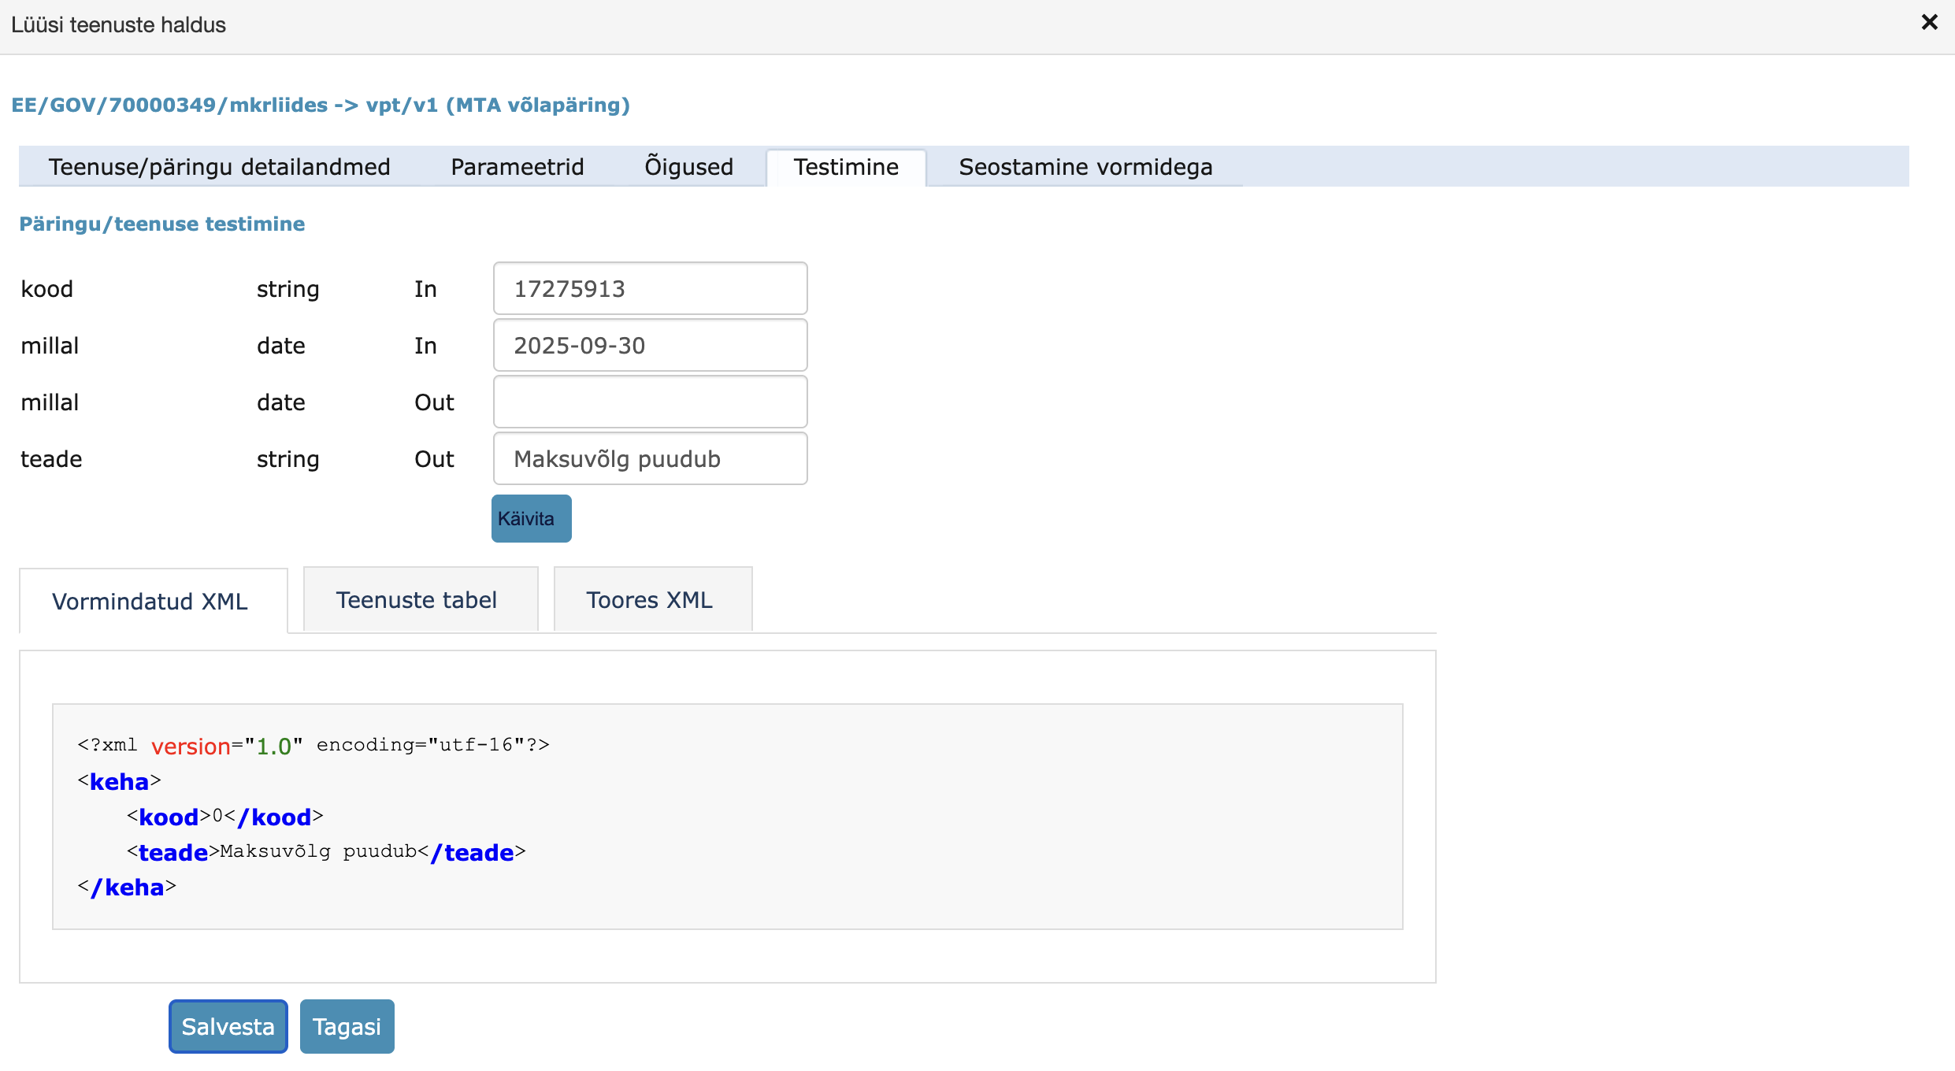Open the Õigused tab

pyautogui.click(x=688, y=167)
